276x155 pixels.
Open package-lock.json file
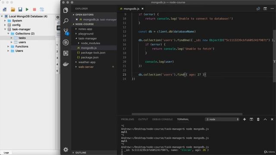tap(93, 53)
